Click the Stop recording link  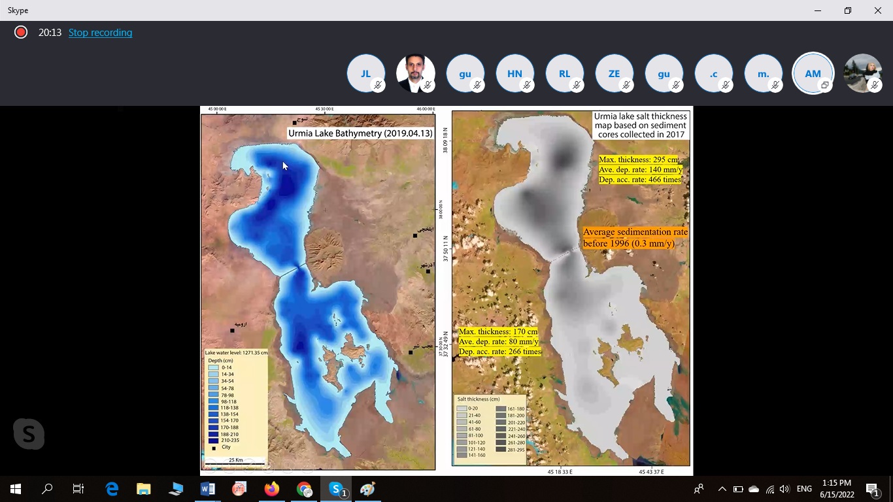point(100,33)
